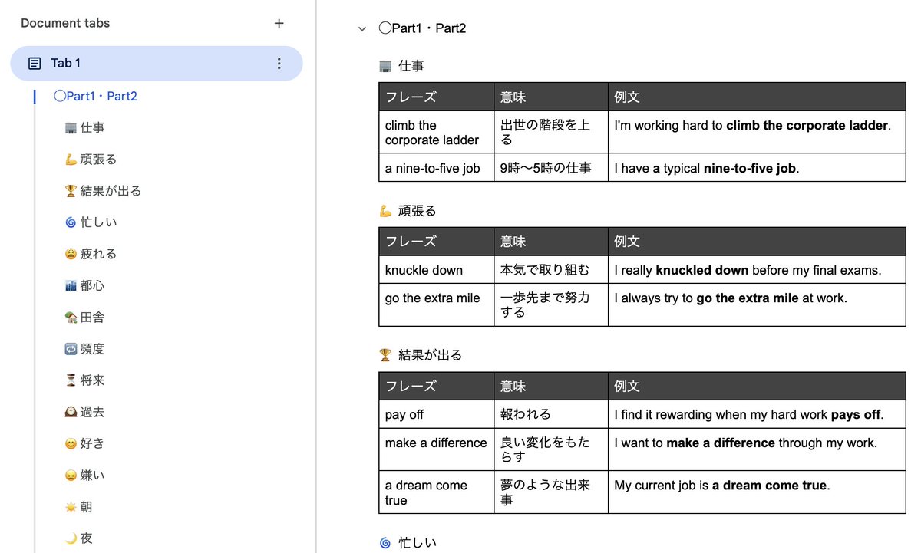Add a new document tab

(x=279, y=23)
